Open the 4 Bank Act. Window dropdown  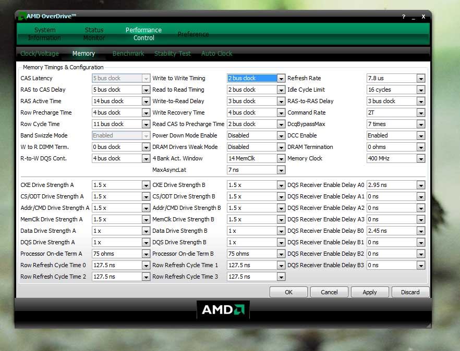coord(281,158)
